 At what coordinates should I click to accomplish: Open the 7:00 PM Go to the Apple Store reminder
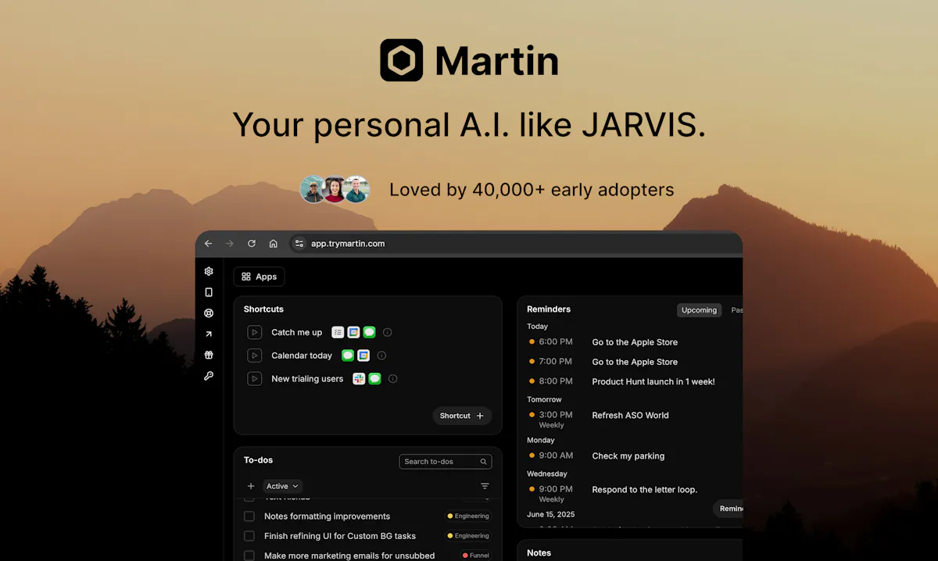click(633, 362)
